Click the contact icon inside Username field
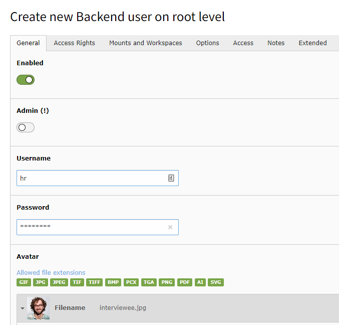Screen dimensions: 339x325 171,178
